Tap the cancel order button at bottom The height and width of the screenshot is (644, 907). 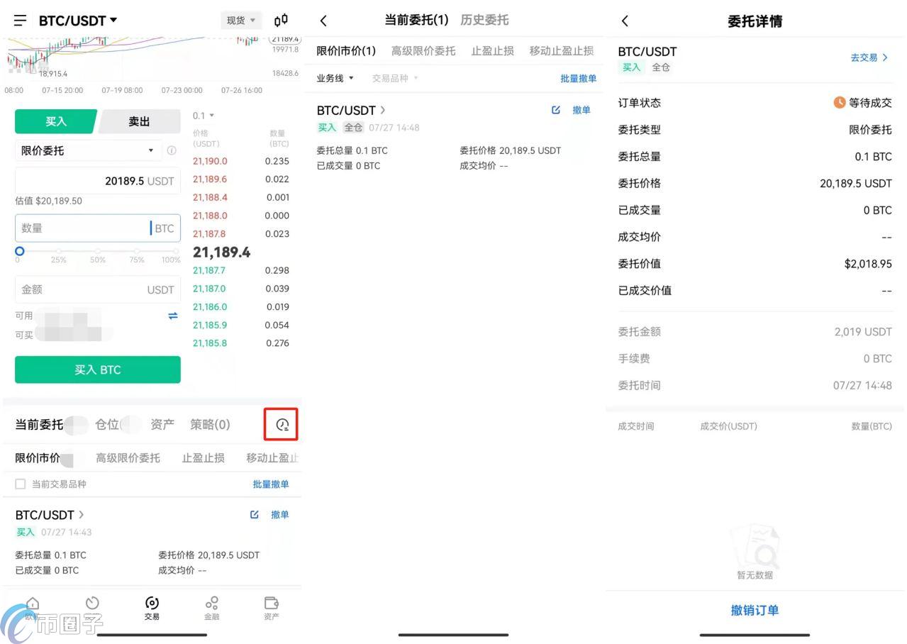[755, 610]
